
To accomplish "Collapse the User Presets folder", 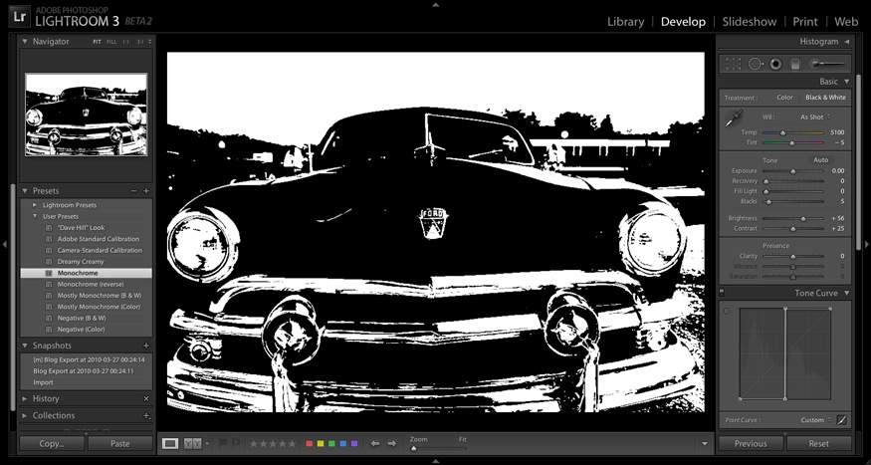I will [35, 216].
